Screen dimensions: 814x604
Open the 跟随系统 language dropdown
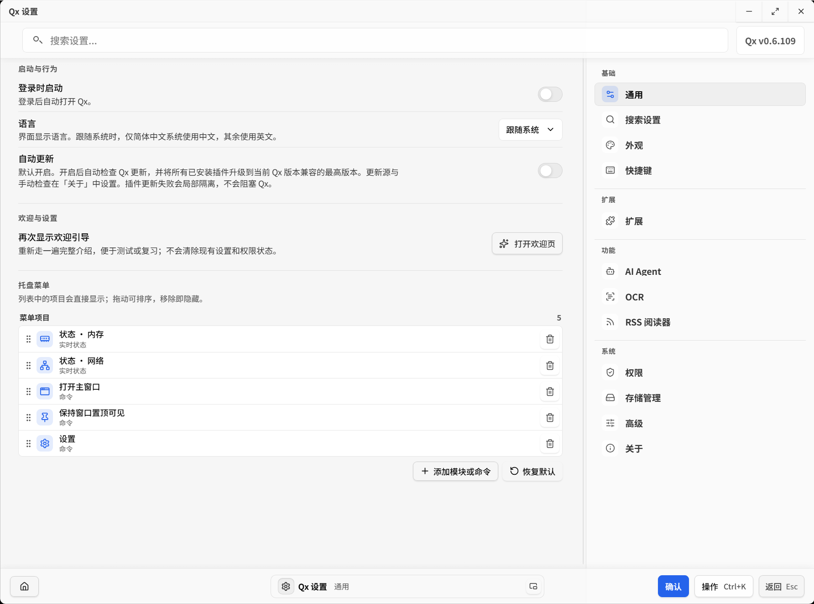(x=530, y=130)
